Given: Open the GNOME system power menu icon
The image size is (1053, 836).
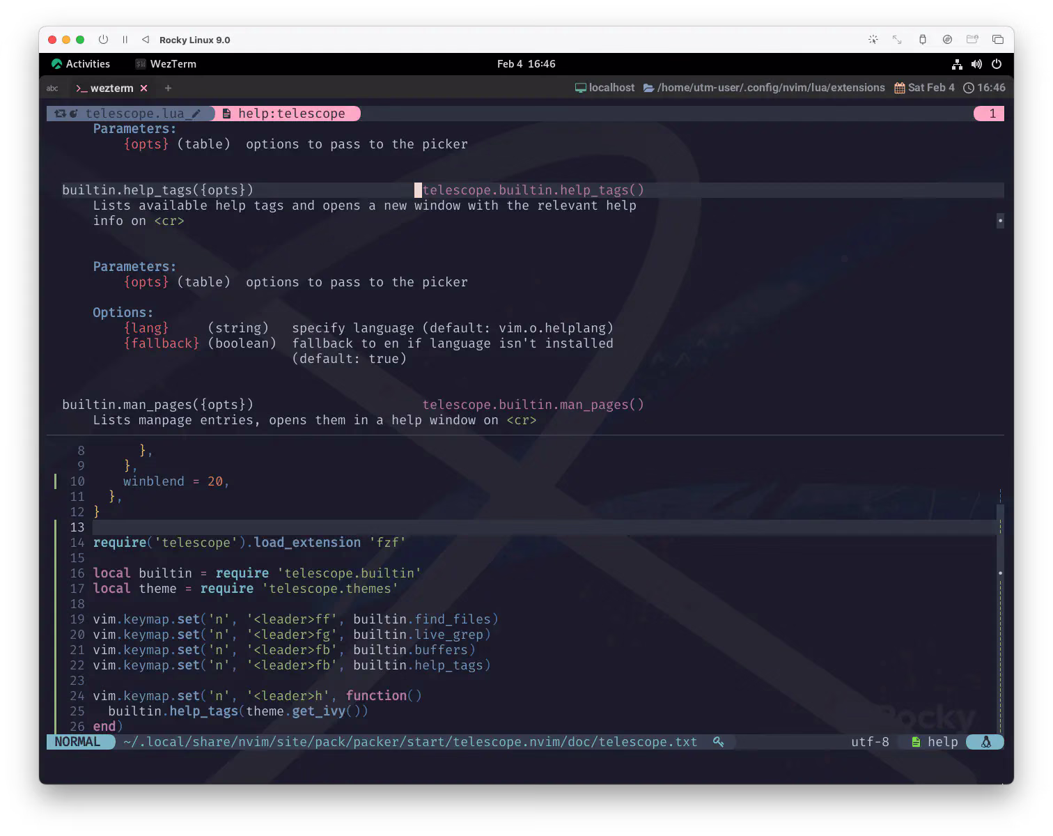Looking at the screenshot, I should (997, 64).
